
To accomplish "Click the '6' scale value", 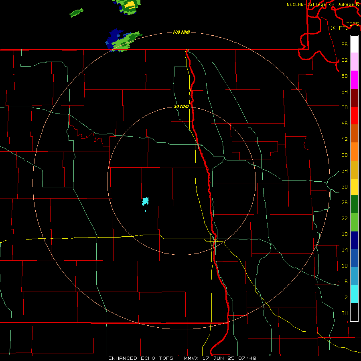I will [x=346, y=281].
